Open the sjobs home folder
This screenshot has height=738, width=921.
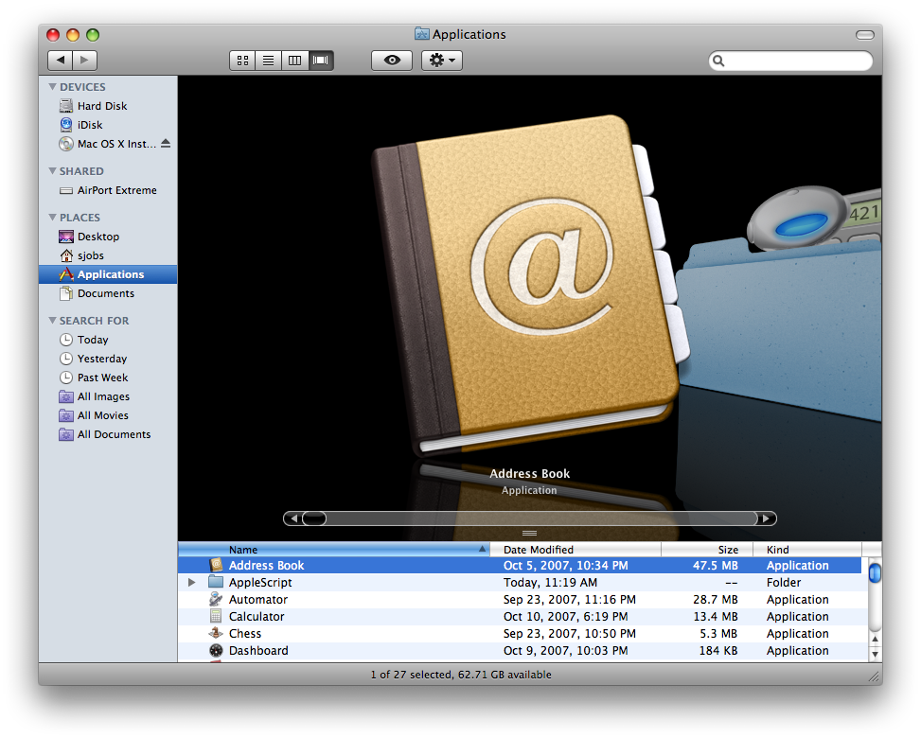click(108, 255)
